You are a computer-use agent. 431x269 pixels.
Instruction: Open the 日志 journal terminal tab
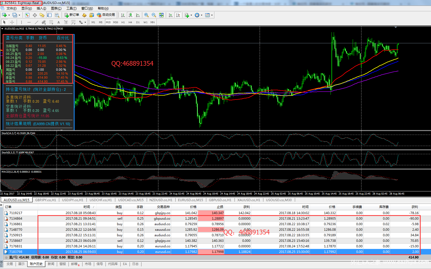[x=135, y=264]
